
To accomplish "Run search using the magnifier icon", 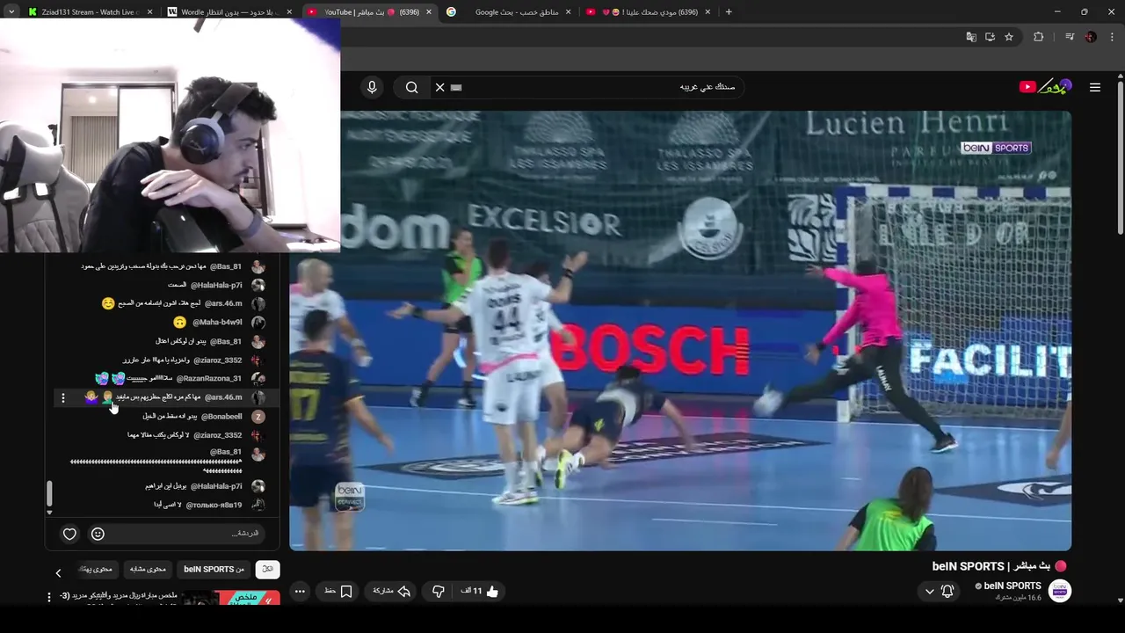I will (x=411, y=87).
